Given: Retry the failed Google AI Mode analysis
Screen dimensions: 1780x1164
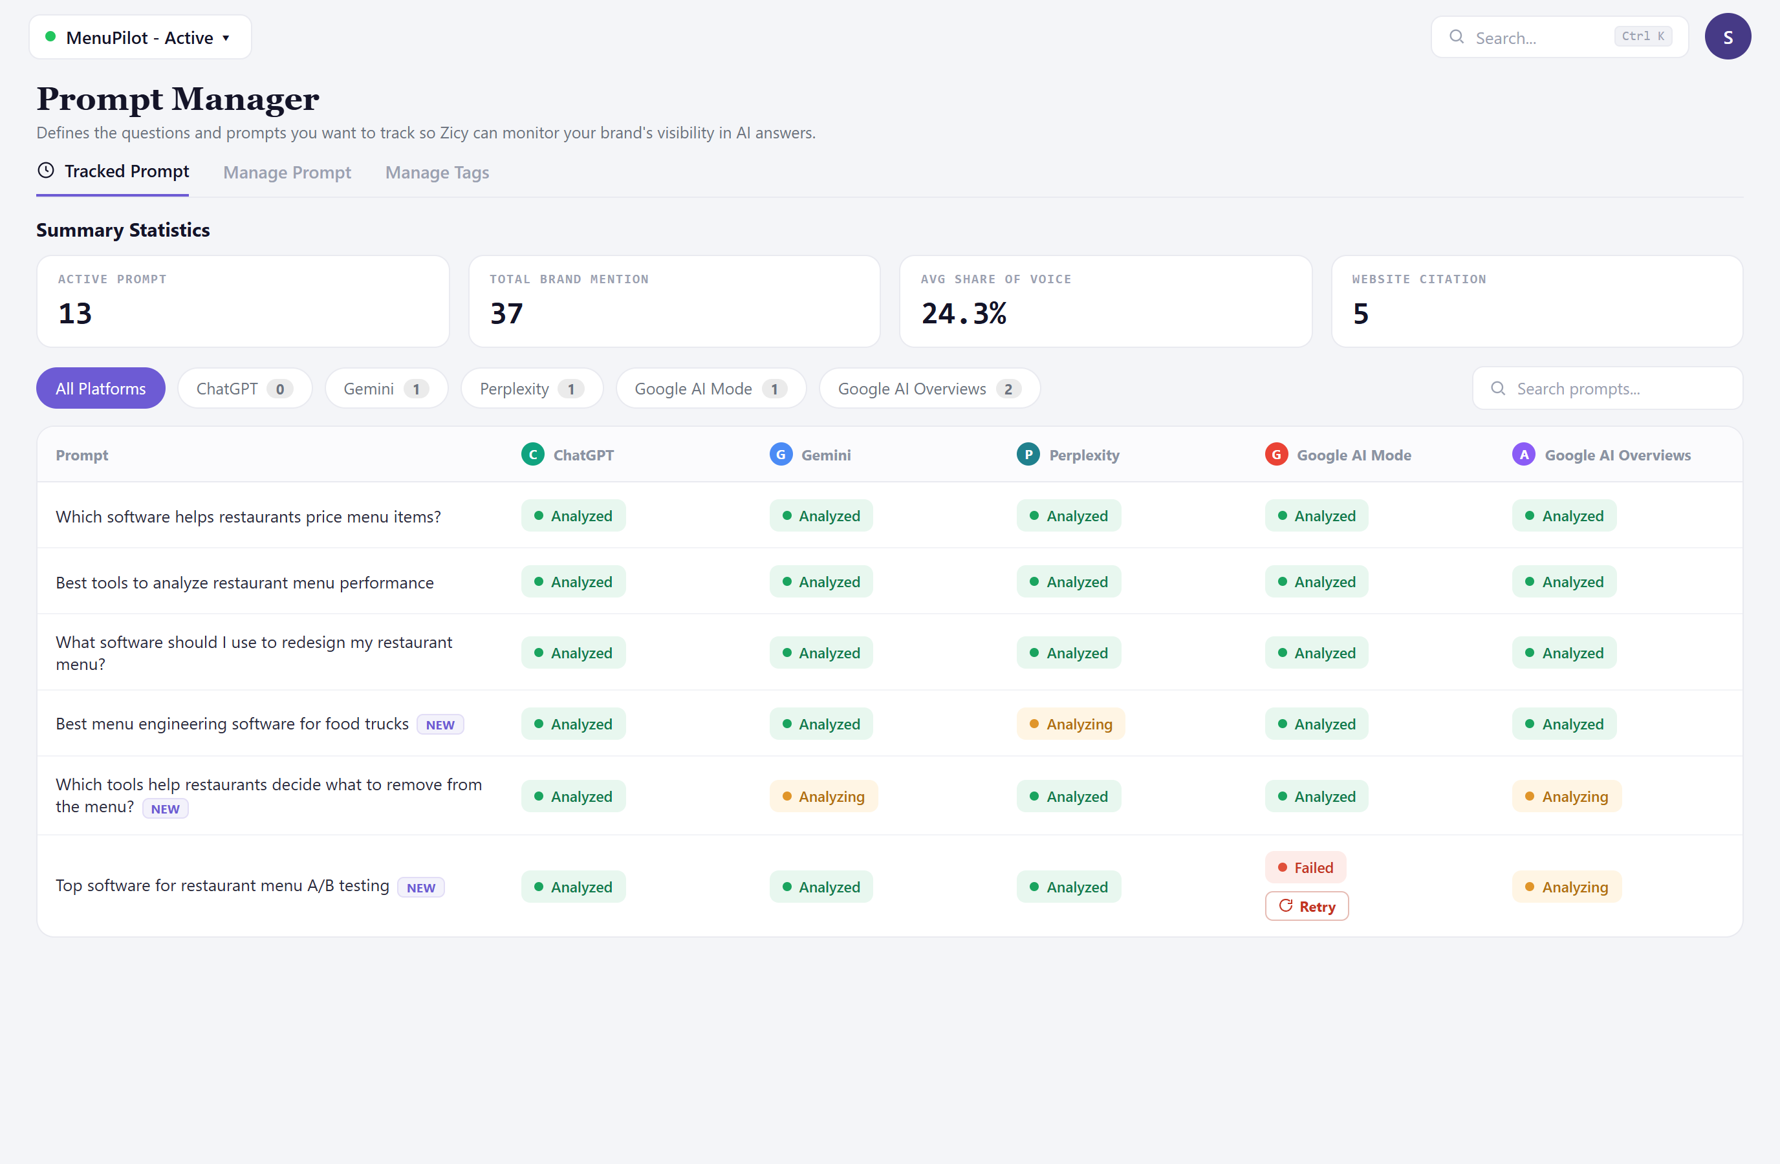Looking at the screenshot, I should [x=1307, y=906].
